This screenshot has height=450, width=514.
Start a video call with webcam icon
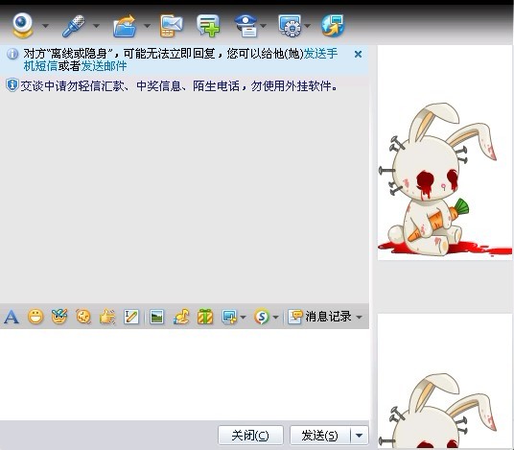(x=23, y=25)
